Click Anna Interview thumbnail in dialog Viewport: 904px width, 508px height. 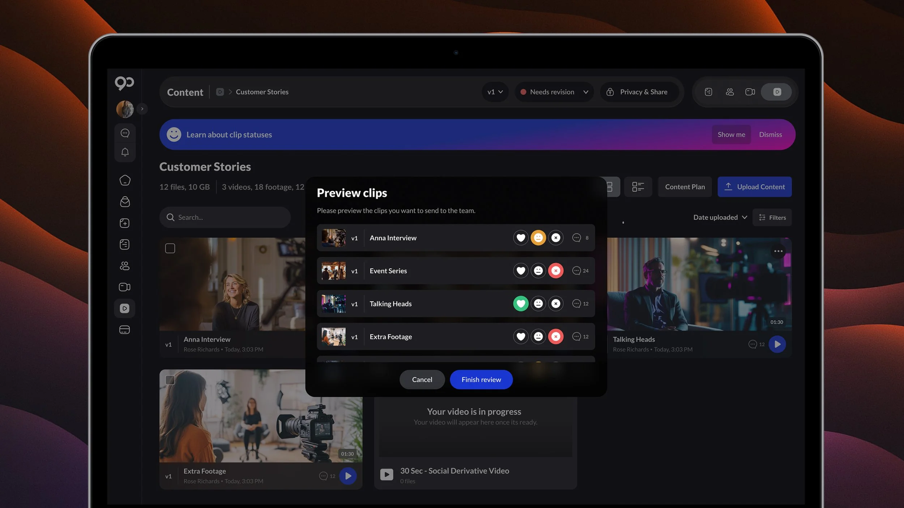click(333, 238)
